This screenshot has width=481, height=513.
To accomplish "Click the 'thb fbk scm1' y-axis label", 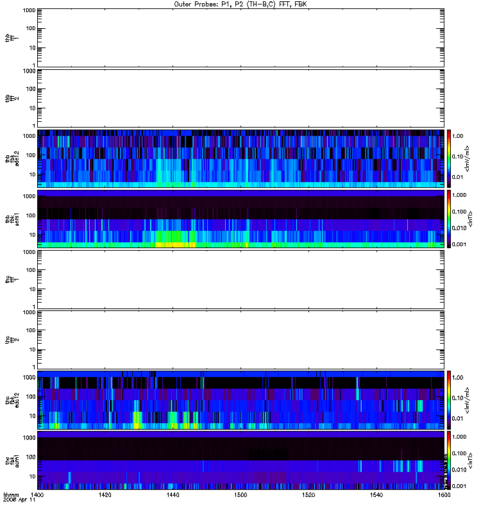I will tap(12, 219).
